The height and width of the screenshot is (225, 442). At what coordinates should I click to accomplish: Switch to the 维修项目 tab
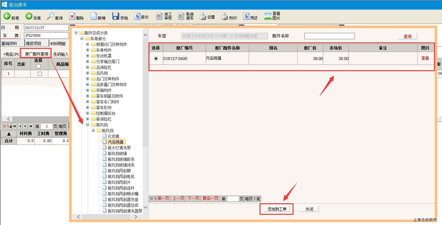[x=34, y=43]
